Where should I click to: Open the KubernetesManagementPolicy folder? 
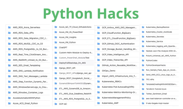[116, 98]
